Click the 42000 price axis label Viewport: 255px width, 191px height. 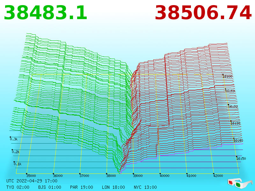tap(218, 176)
